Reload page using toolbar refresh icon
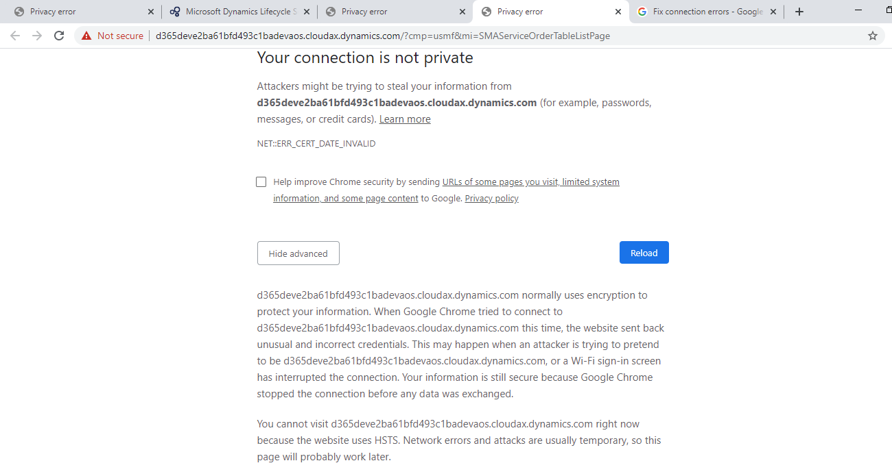This screenshot has width=892, height=474. (59, 36)
